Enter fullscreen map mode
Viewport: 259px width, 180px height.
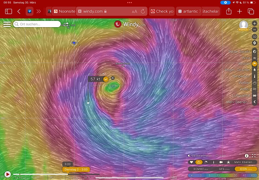[254, 156]
